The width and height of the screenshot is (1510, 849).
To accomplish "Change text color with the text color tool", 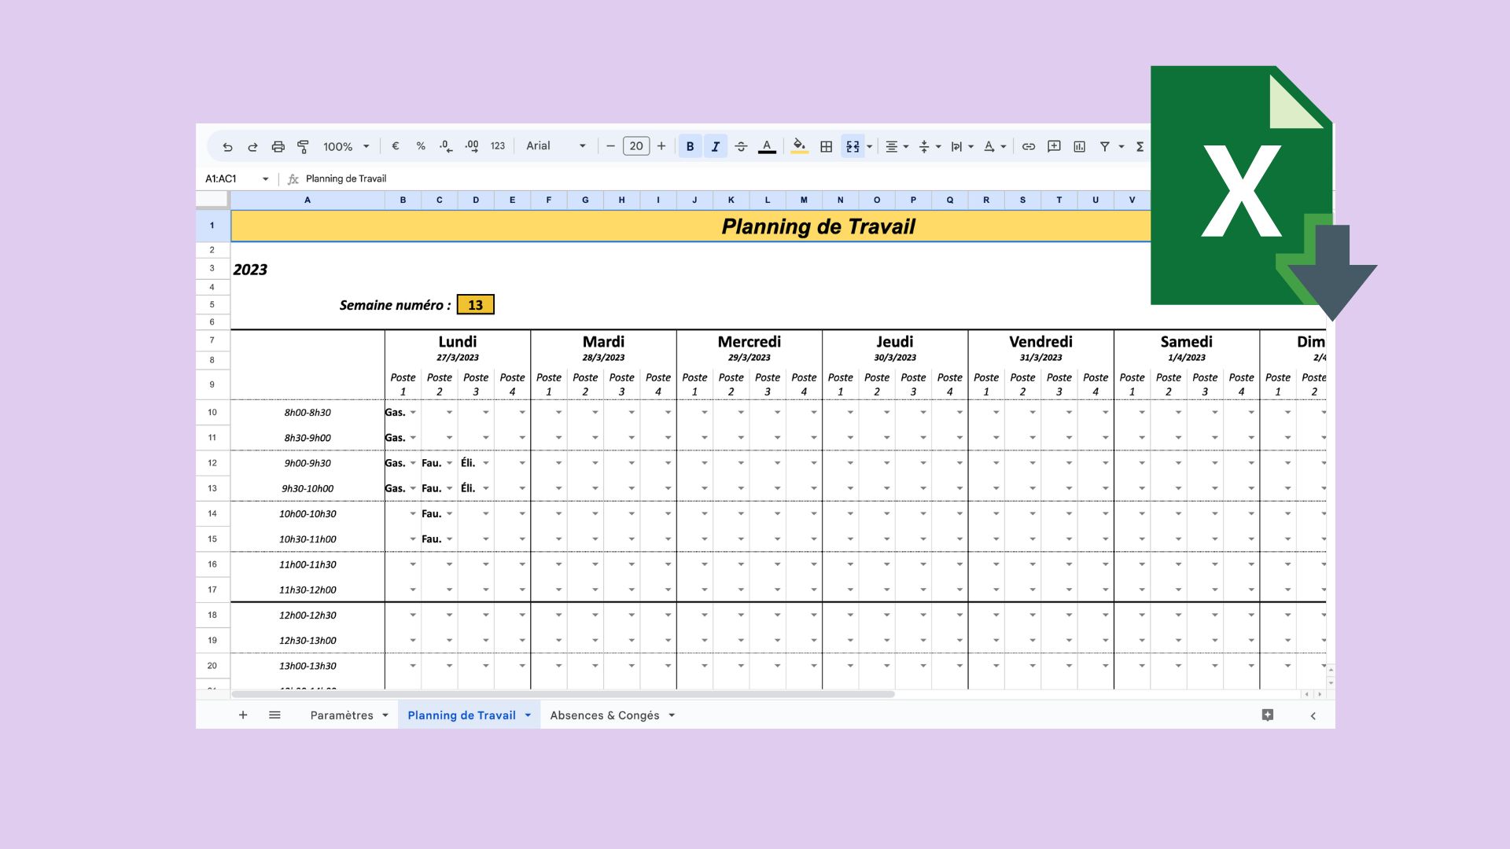I will [x=768, y=146].
